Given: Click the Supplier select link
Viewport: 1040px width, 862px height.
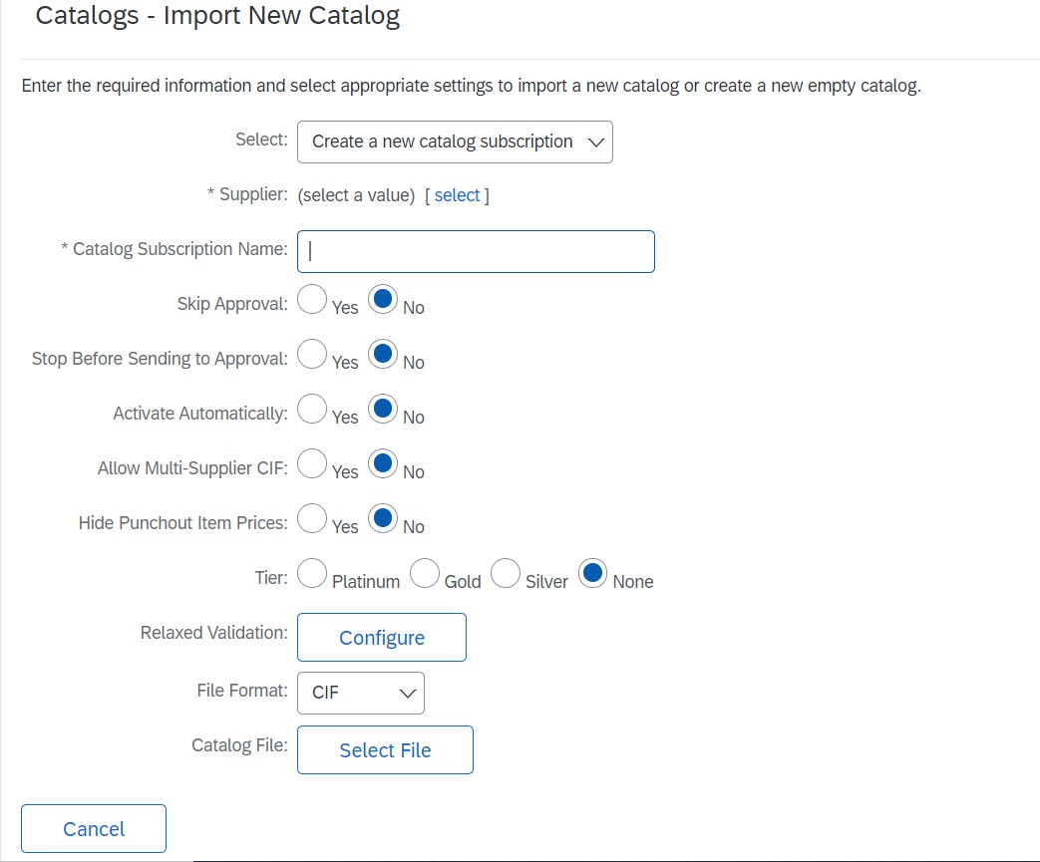Looking at the screenshot, I should point(457,195).
